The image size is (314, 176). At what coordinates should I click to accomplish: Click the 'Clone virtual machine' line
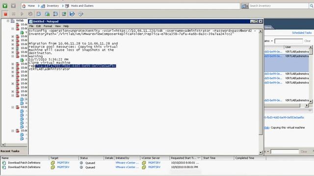point(50,63)
